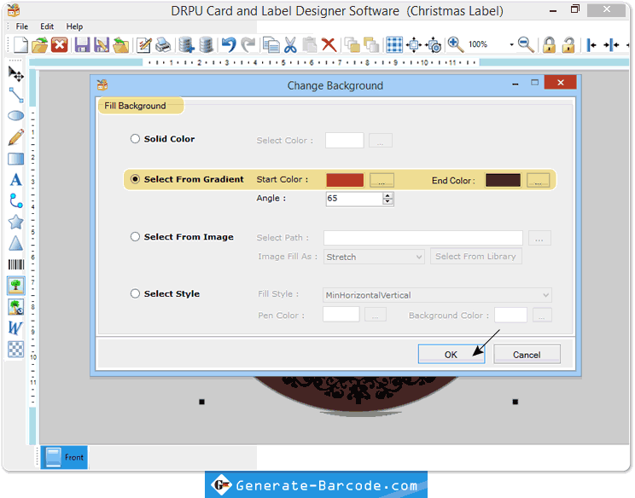Viewport: 635px width, 498px height.
Task: Click the dark brown End Color swatch
Action: click(503, 180)
